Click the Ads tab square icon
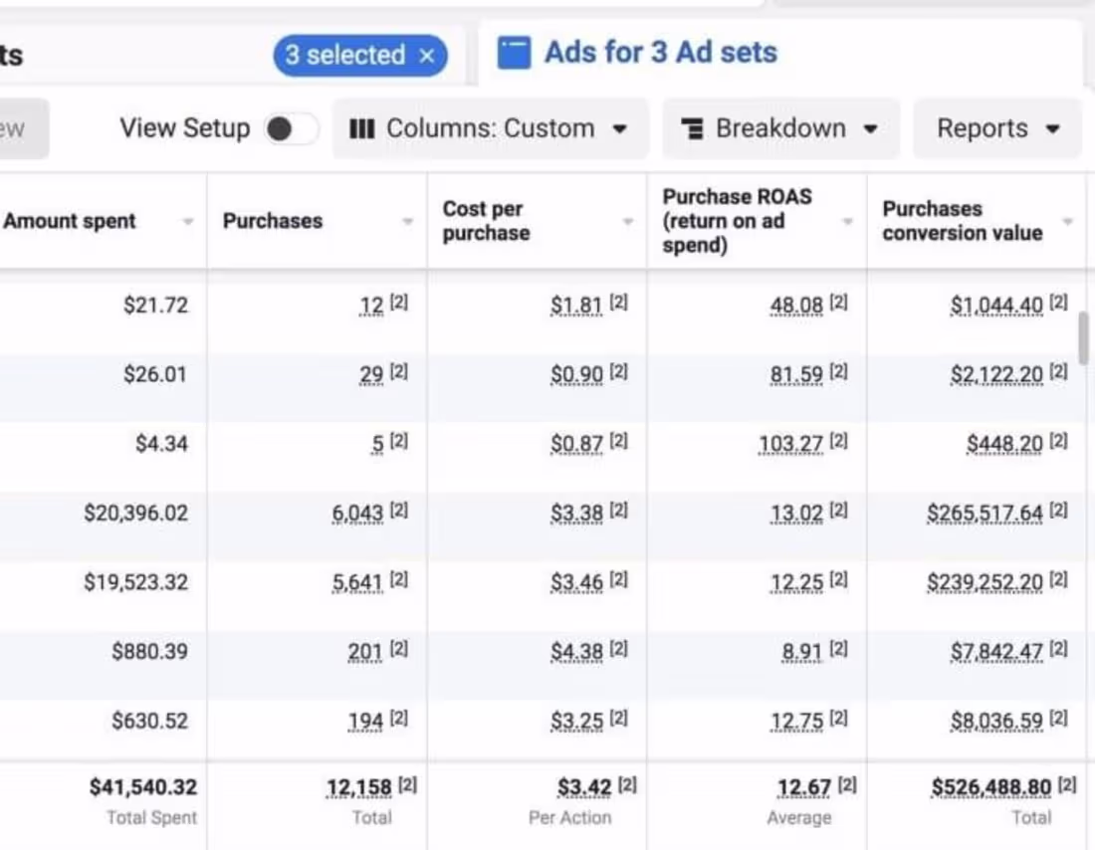Viewport: 1095px width, 850px height. tap(514, 53)
